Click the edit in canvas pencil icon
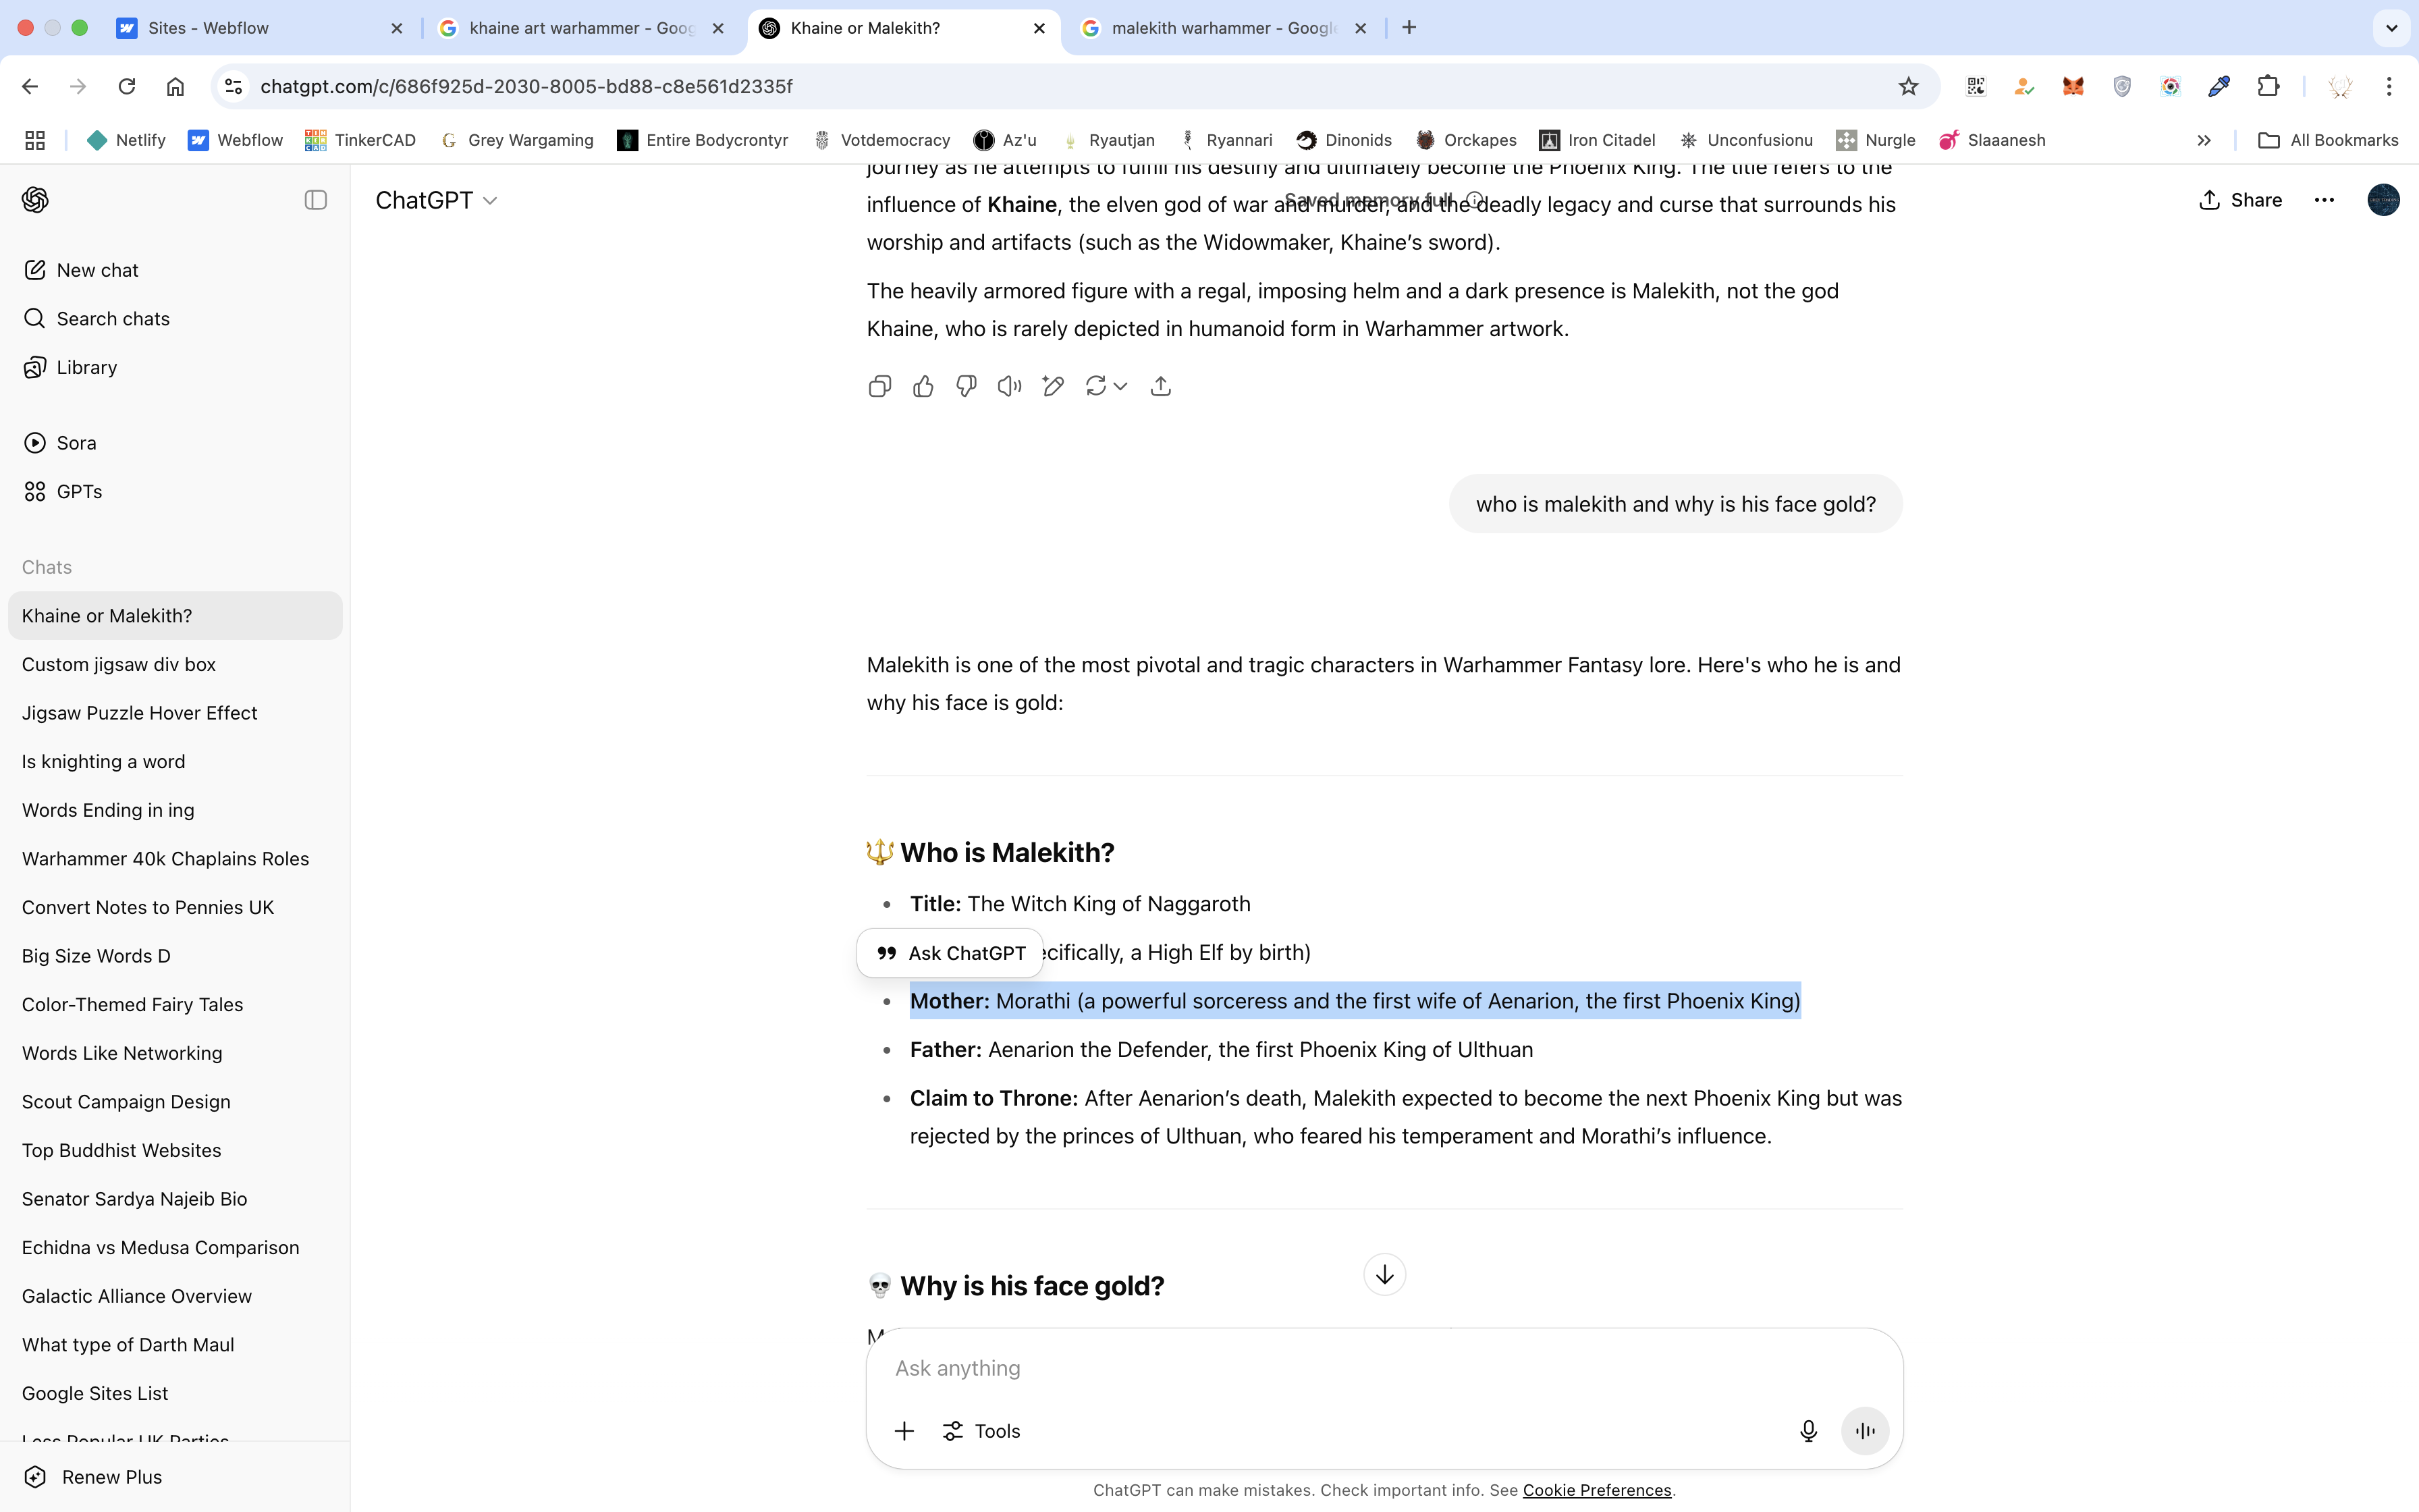Screen dimensions: 2419x1512 pyautogui.click(x=1052, y=386)
